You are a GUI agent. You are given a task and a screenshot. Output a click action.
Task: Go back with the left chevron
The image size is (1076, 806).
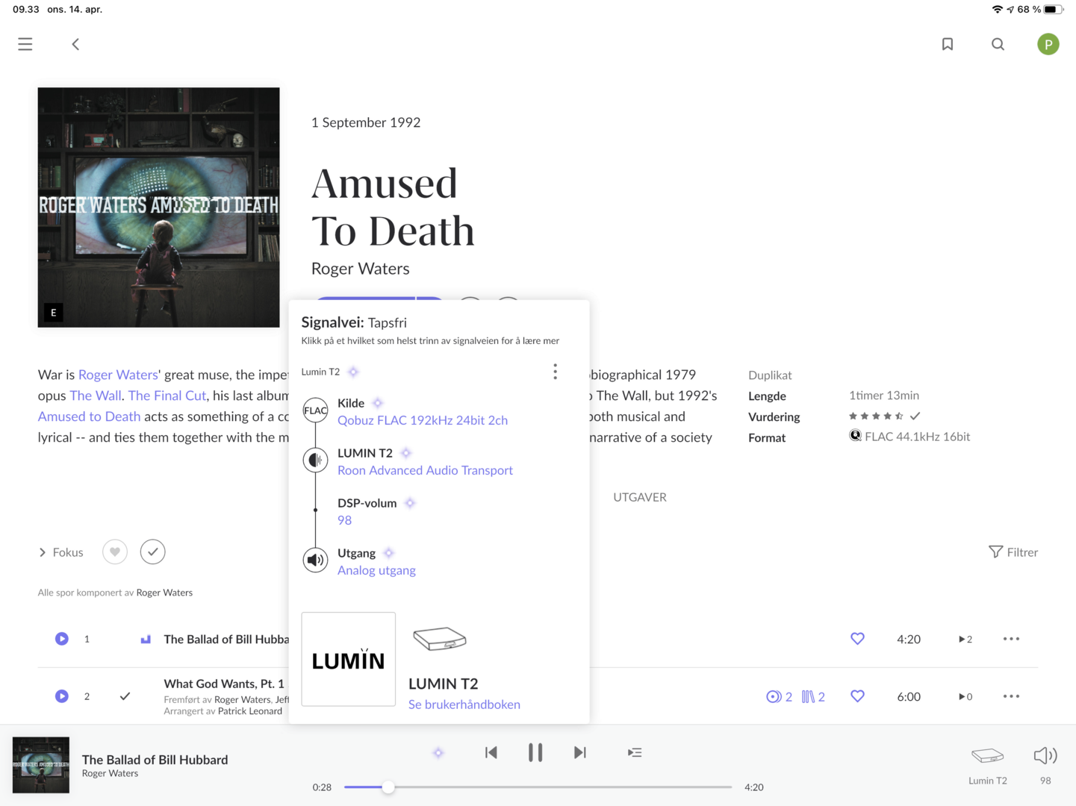(x=75, y=44)
